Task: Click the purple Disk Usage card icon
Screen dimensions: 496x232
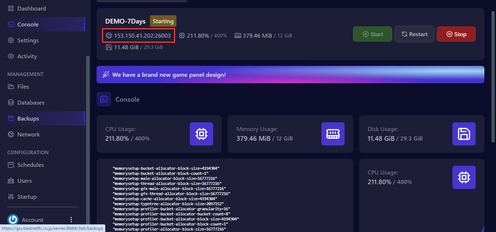Action: (464, 134)
